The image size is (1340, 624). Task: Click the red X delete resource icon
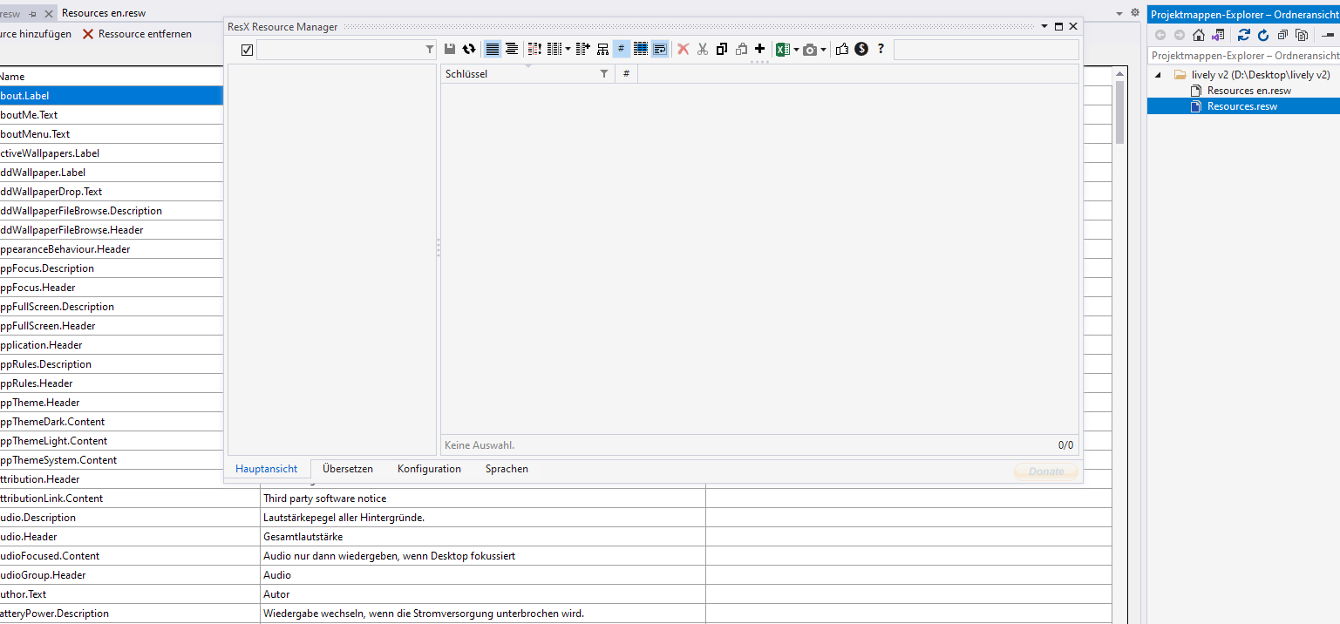tap(683, 49)
